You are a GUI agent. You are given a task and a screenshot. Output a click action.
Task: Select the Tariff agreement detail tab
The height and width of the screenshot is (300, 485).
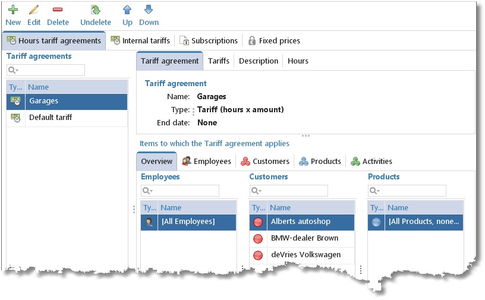click(169, 61)
